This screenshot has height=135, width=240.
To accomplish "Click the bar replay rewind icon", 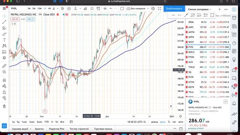I will point(105,9).
